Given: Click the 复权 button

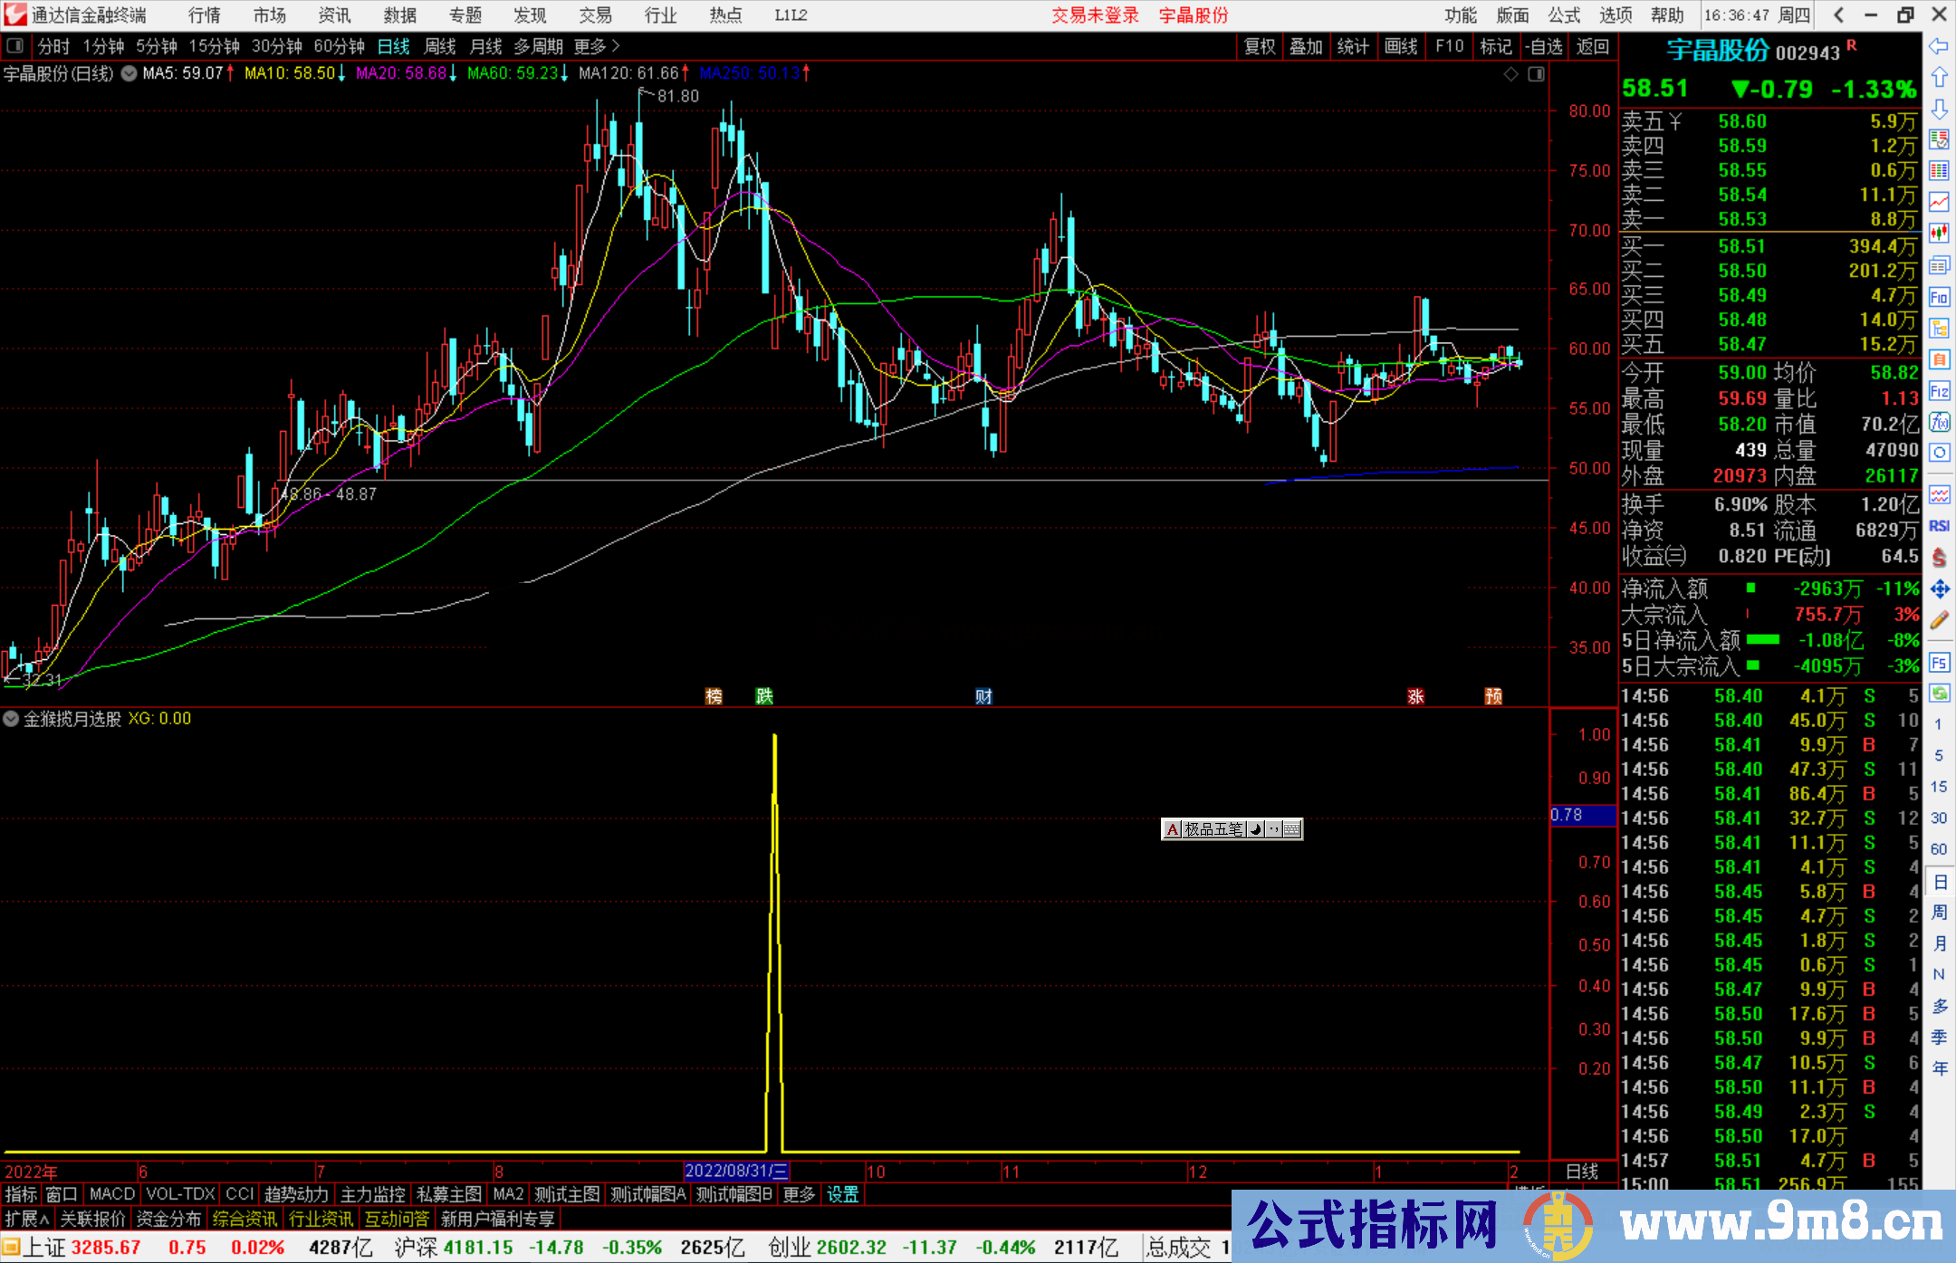Looking at the screenshot, I should (1260, 46).
